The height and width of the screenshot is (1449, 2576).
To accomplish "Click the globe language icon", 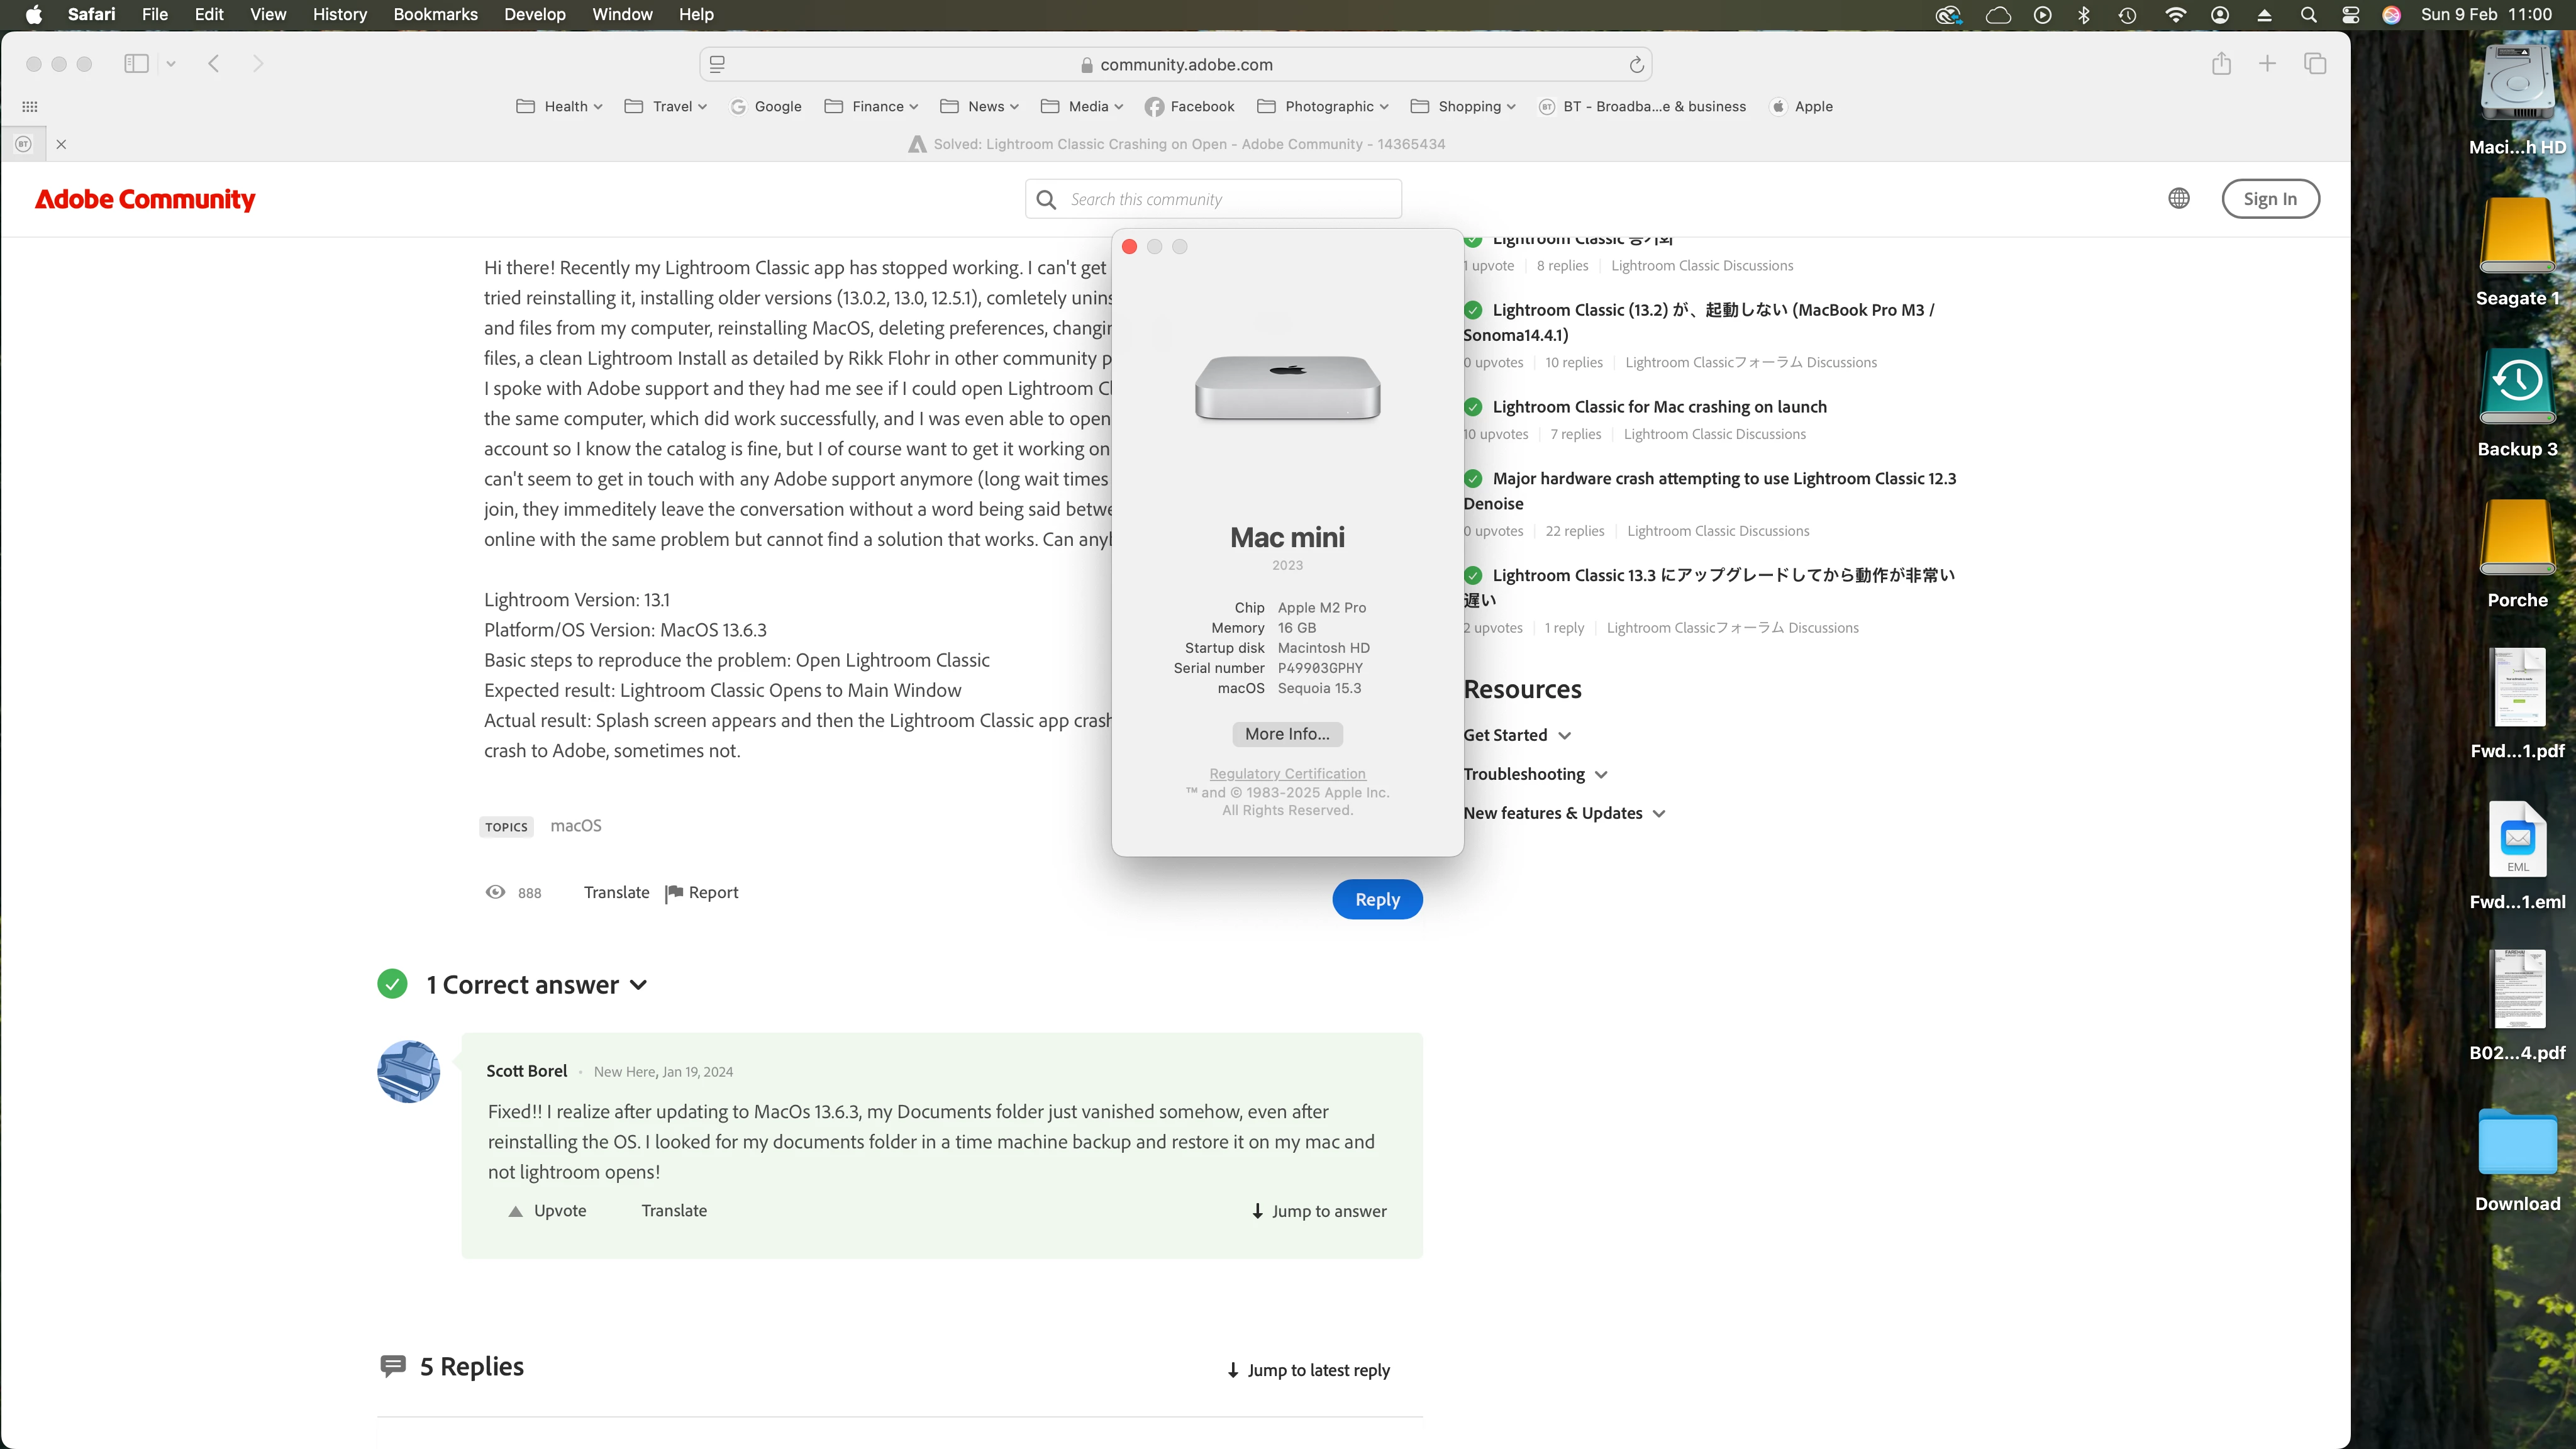I will [x=2179, y=199].
